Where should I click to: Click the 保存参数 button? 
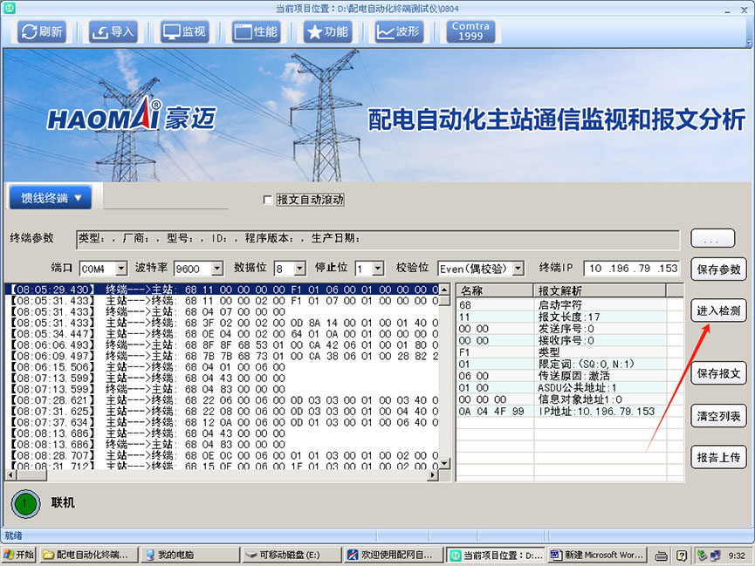[718, 269]
